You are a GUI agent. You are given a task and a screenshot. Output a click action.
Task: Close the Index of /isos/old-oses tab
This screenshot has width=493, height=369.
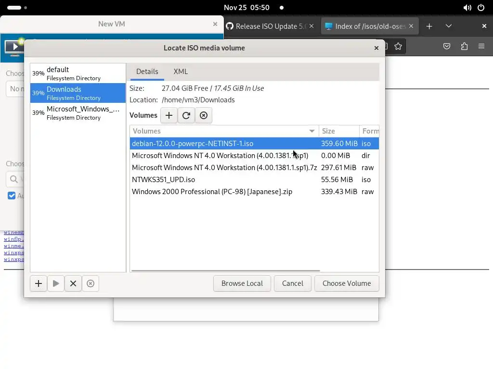(411, 26)
